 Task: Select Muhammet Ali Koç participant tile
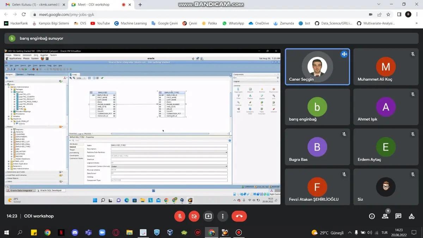386,67
